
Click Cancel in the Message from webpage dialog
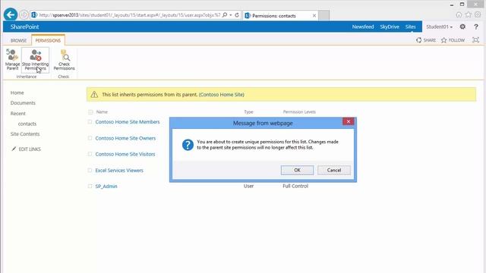[334, 170]
